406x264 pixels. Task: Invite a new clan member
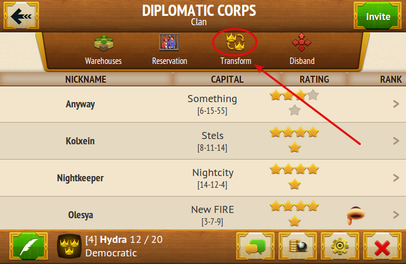tap(378, 16)
